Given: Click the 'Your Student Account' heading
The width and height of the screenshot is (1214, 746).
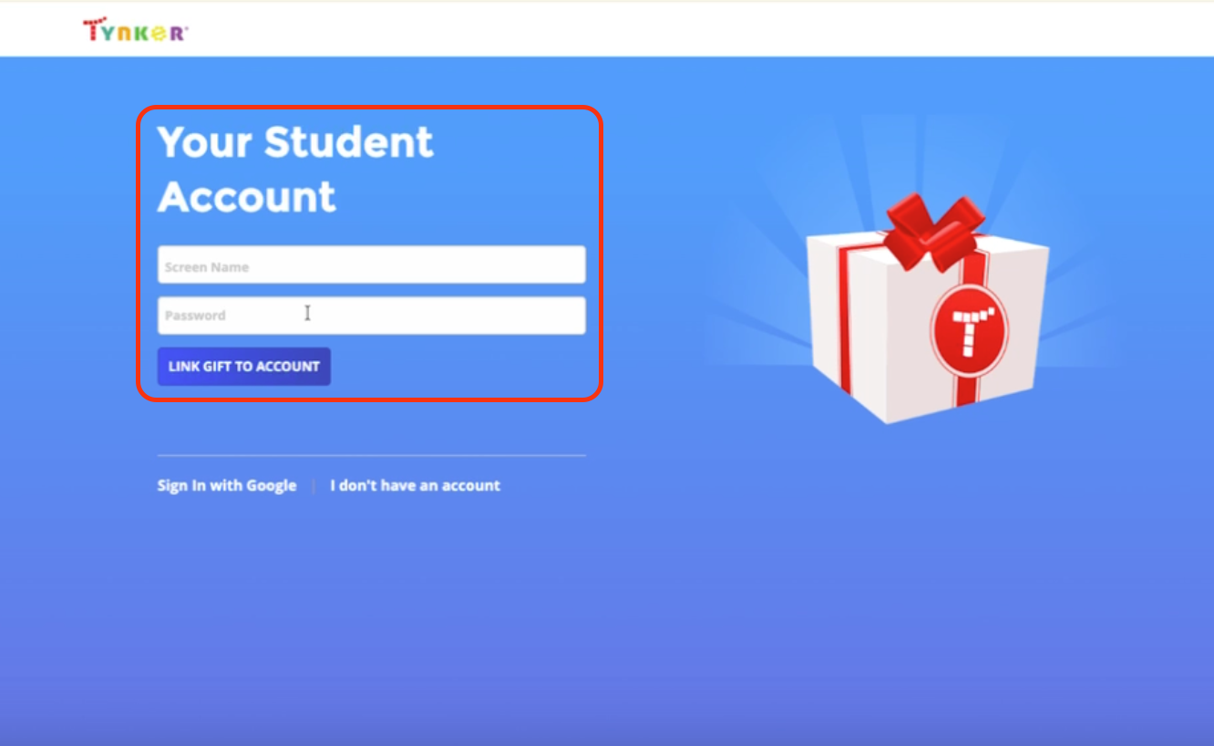Looking at the screenshot, I should [295, 170].
